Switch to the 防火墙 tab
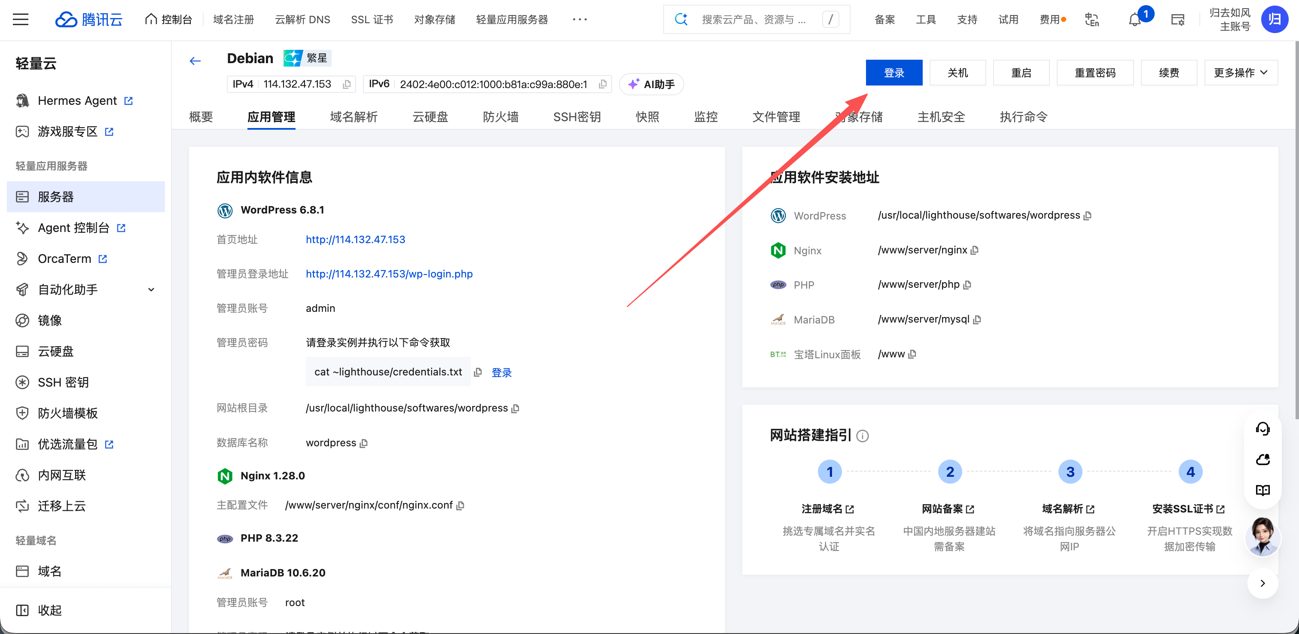This screenshot has width=1299, height=634. pos(501,117)
